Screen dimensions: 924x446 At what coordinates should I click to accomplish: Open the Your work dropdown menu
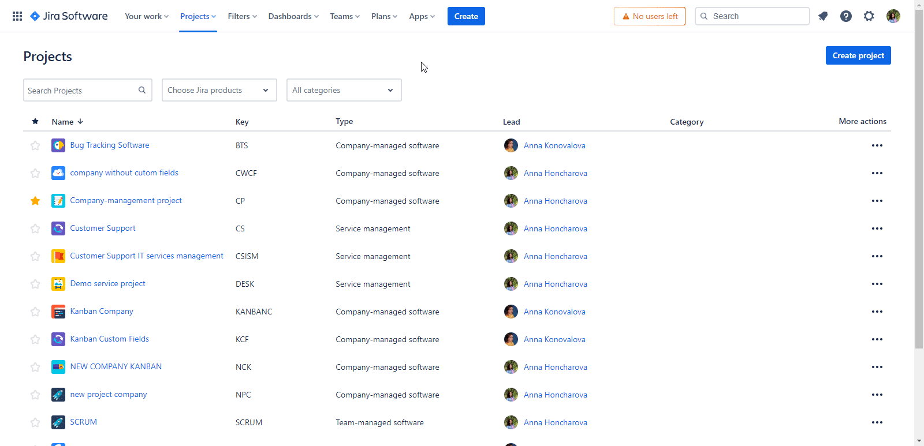pos(147,16)
